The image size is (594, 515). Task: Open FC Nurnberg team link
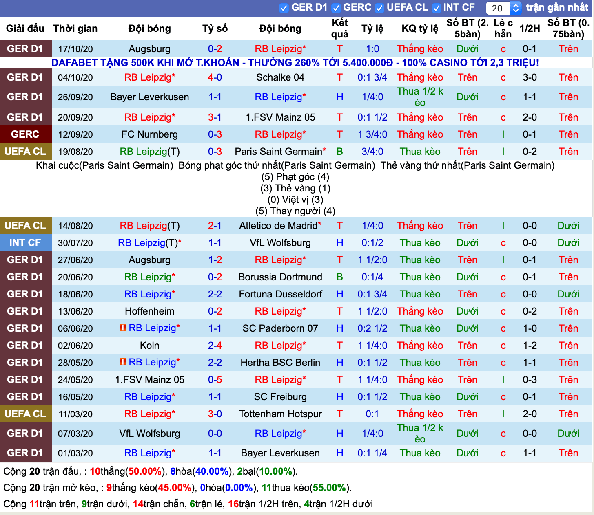click(x=150, y=134)
